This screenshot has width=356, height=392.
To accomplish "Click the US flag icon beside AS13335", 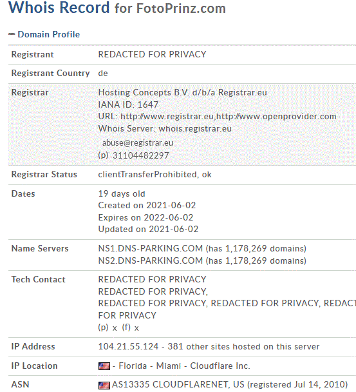I will [x=104, y=386].
